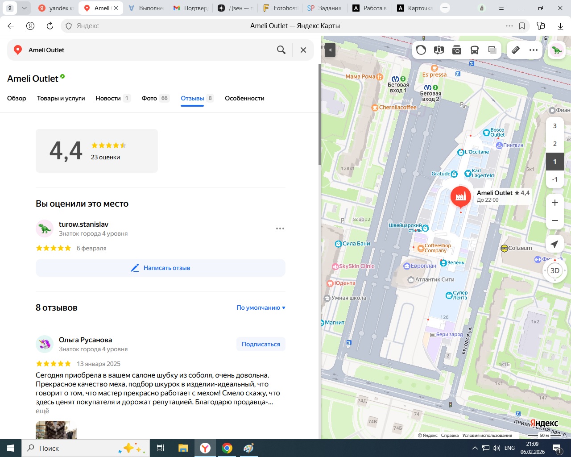Open the map photos layer
This screenshot has width=571, height=457.
tap(457, 50)
